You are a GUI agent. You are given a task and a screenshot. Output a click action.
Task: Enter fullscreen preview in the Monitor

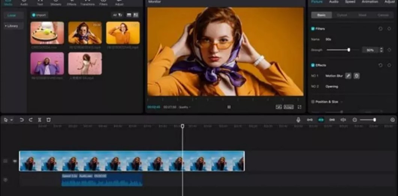pyautogui.click(x=299, y=107)
